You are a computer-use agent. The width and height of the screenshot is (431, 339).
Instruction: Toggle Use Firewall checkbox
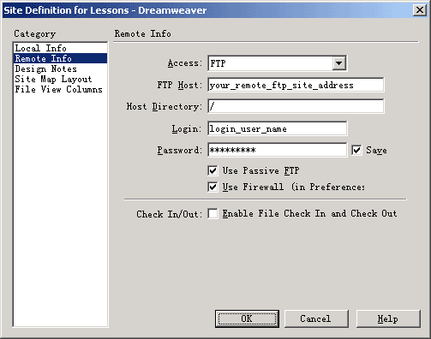tap(213, 187)
